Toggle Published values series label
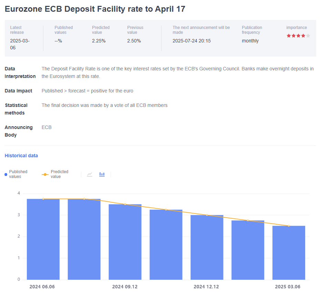Screen dimensions: 321x298 [18, 174]
